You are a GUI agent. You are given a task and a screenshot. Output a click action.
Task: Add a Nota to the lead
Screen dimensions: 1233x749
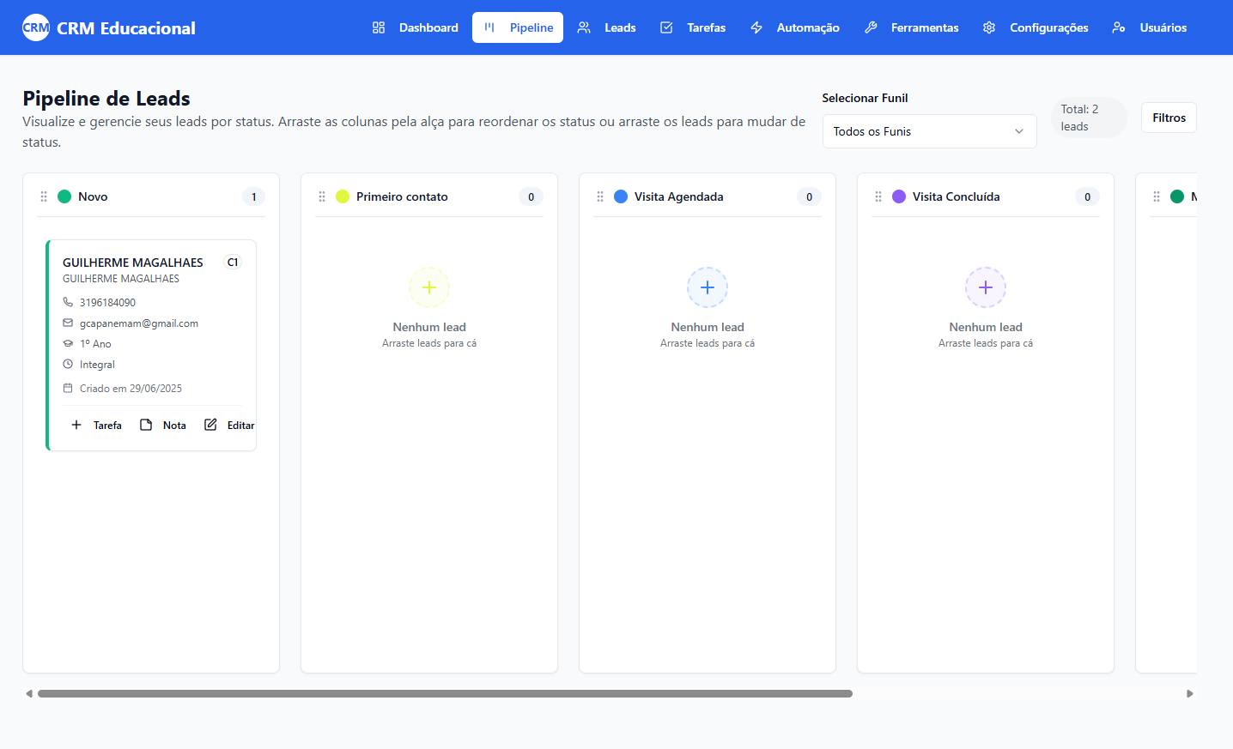click(x=163, y=425)
